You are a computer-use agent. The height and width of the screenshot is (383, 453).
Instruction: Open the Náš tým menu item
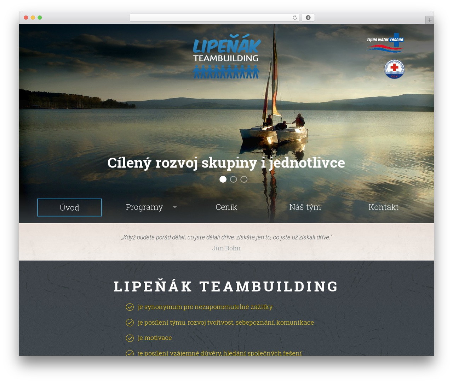(305, 207)
